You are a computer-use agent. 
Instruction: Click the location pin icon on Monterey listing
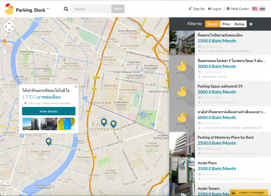point(199,153)
